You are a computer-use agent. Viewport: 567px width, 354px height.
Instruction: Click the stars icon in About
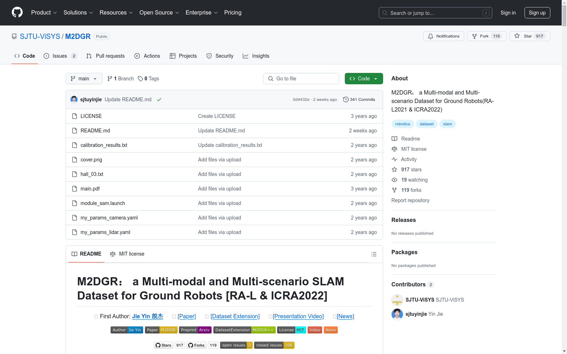(x=394, y=170)
